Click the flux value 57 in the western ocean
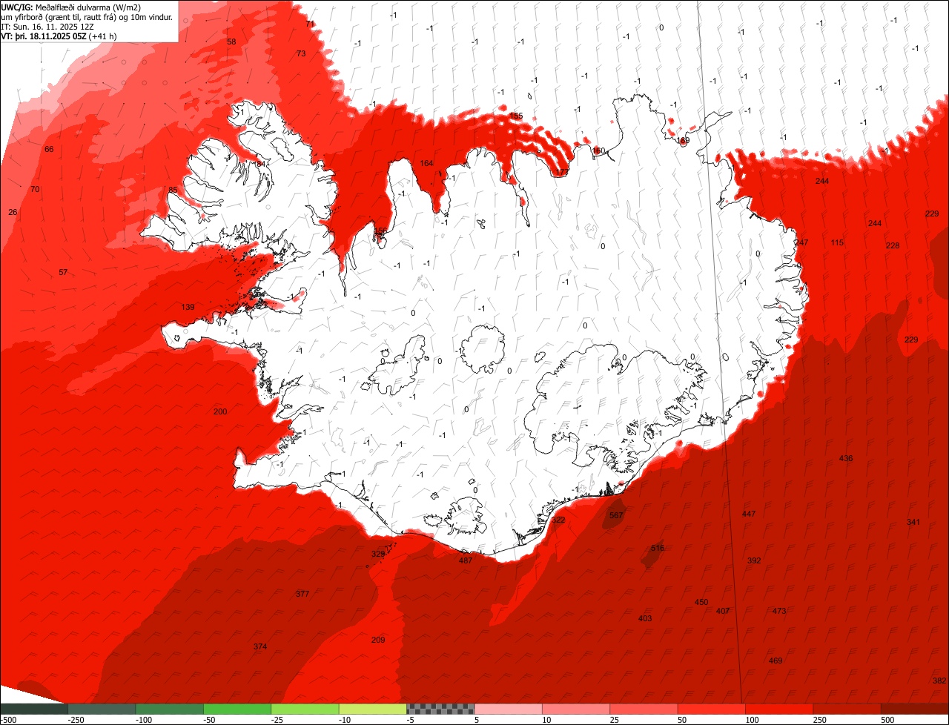 click(63, 272)
